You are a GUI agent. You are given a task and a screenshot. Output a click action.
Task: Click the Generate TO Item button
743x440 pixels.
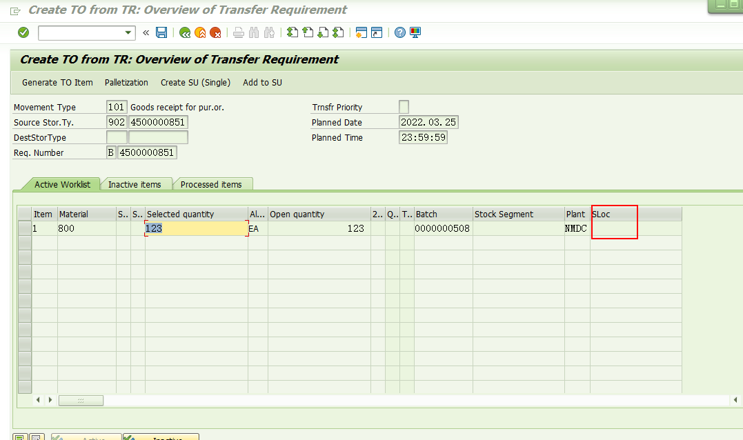click(x=57, y=82)
